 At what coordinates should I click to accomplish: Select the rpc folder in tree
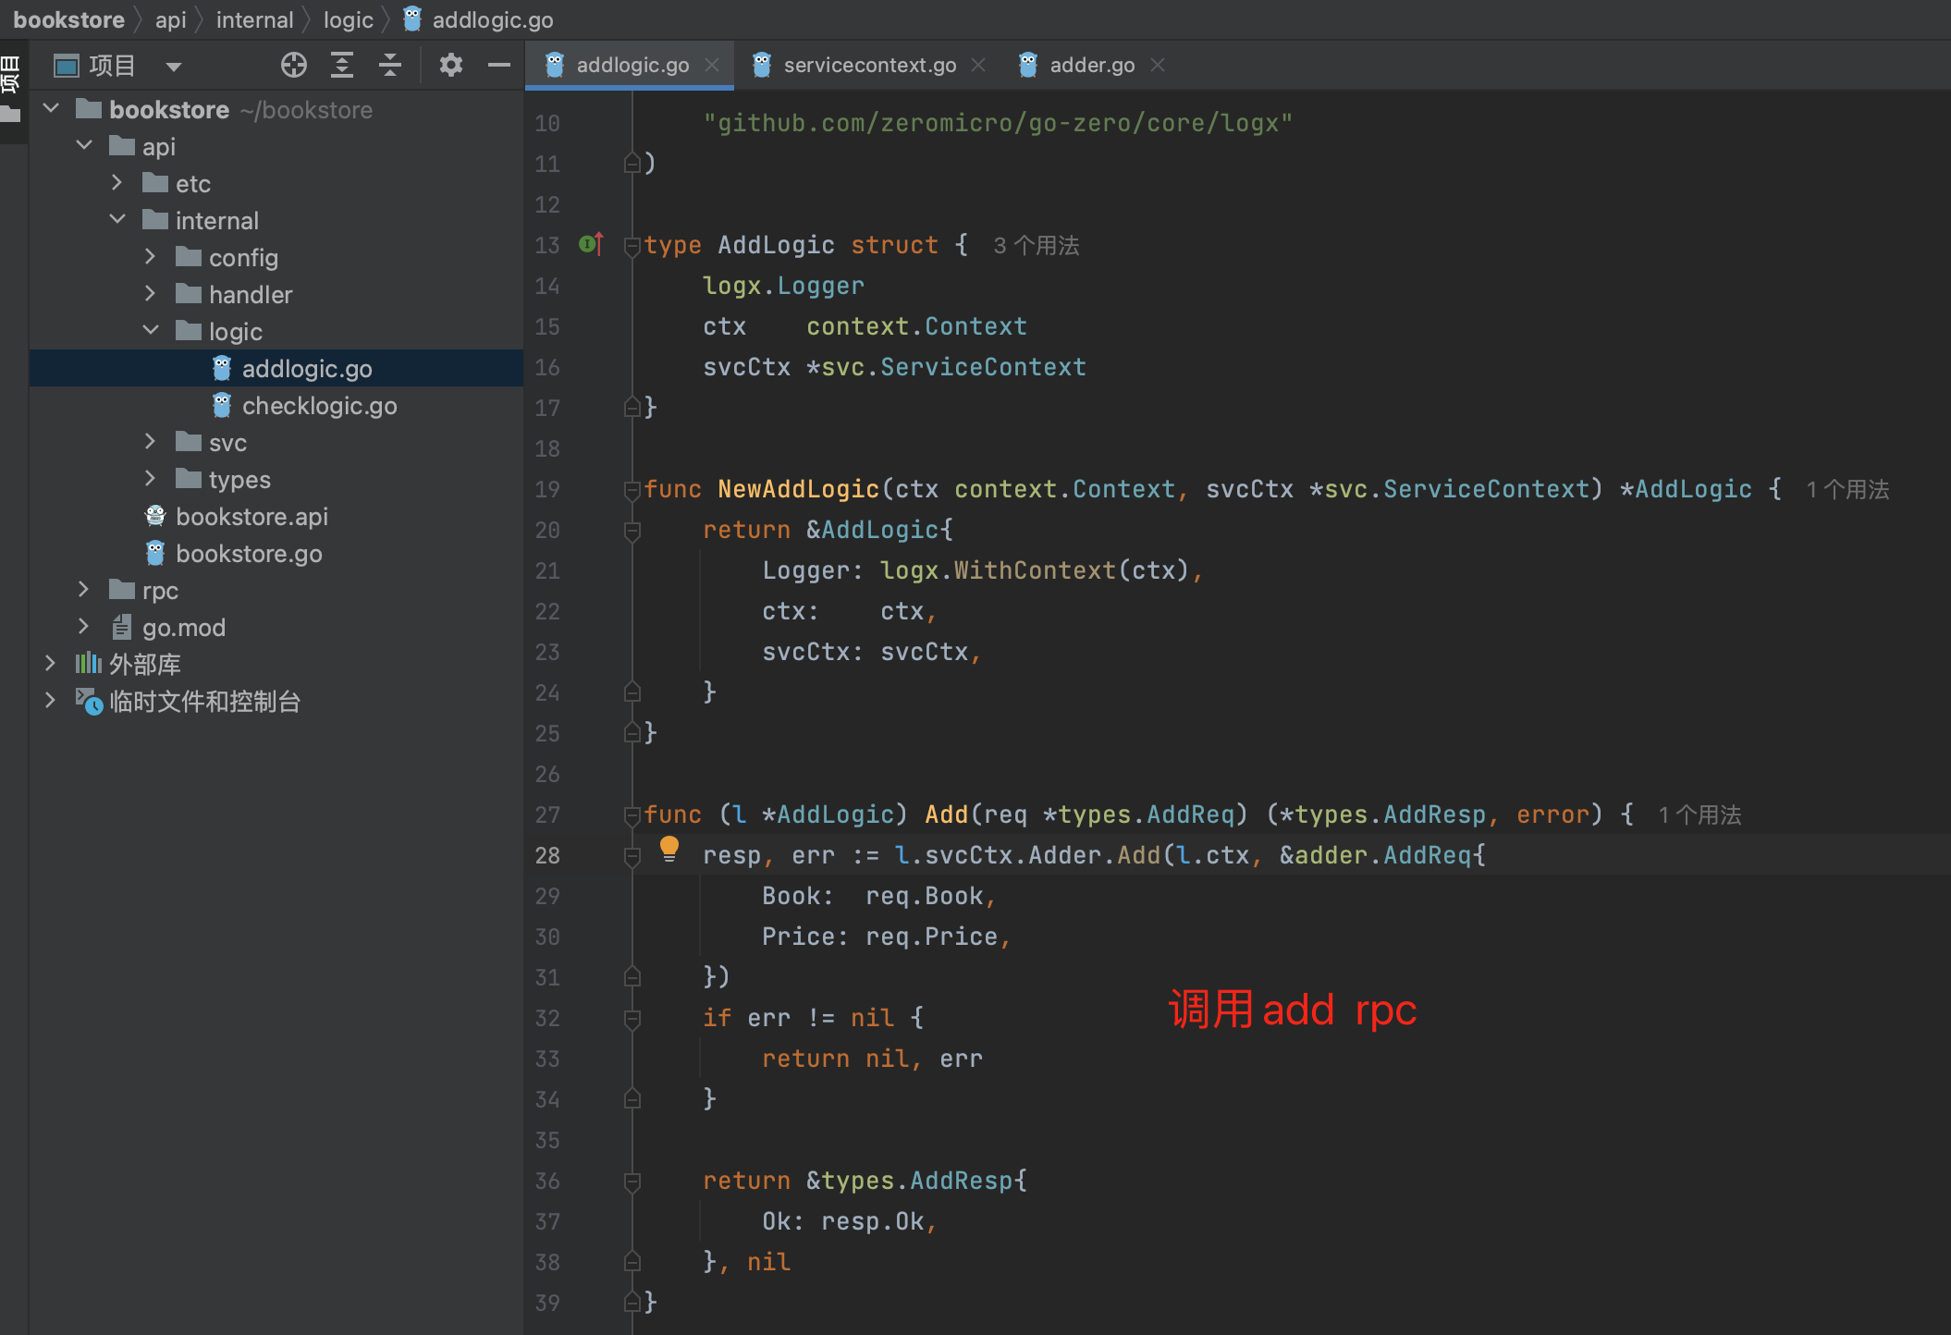(x=276, y=590)
